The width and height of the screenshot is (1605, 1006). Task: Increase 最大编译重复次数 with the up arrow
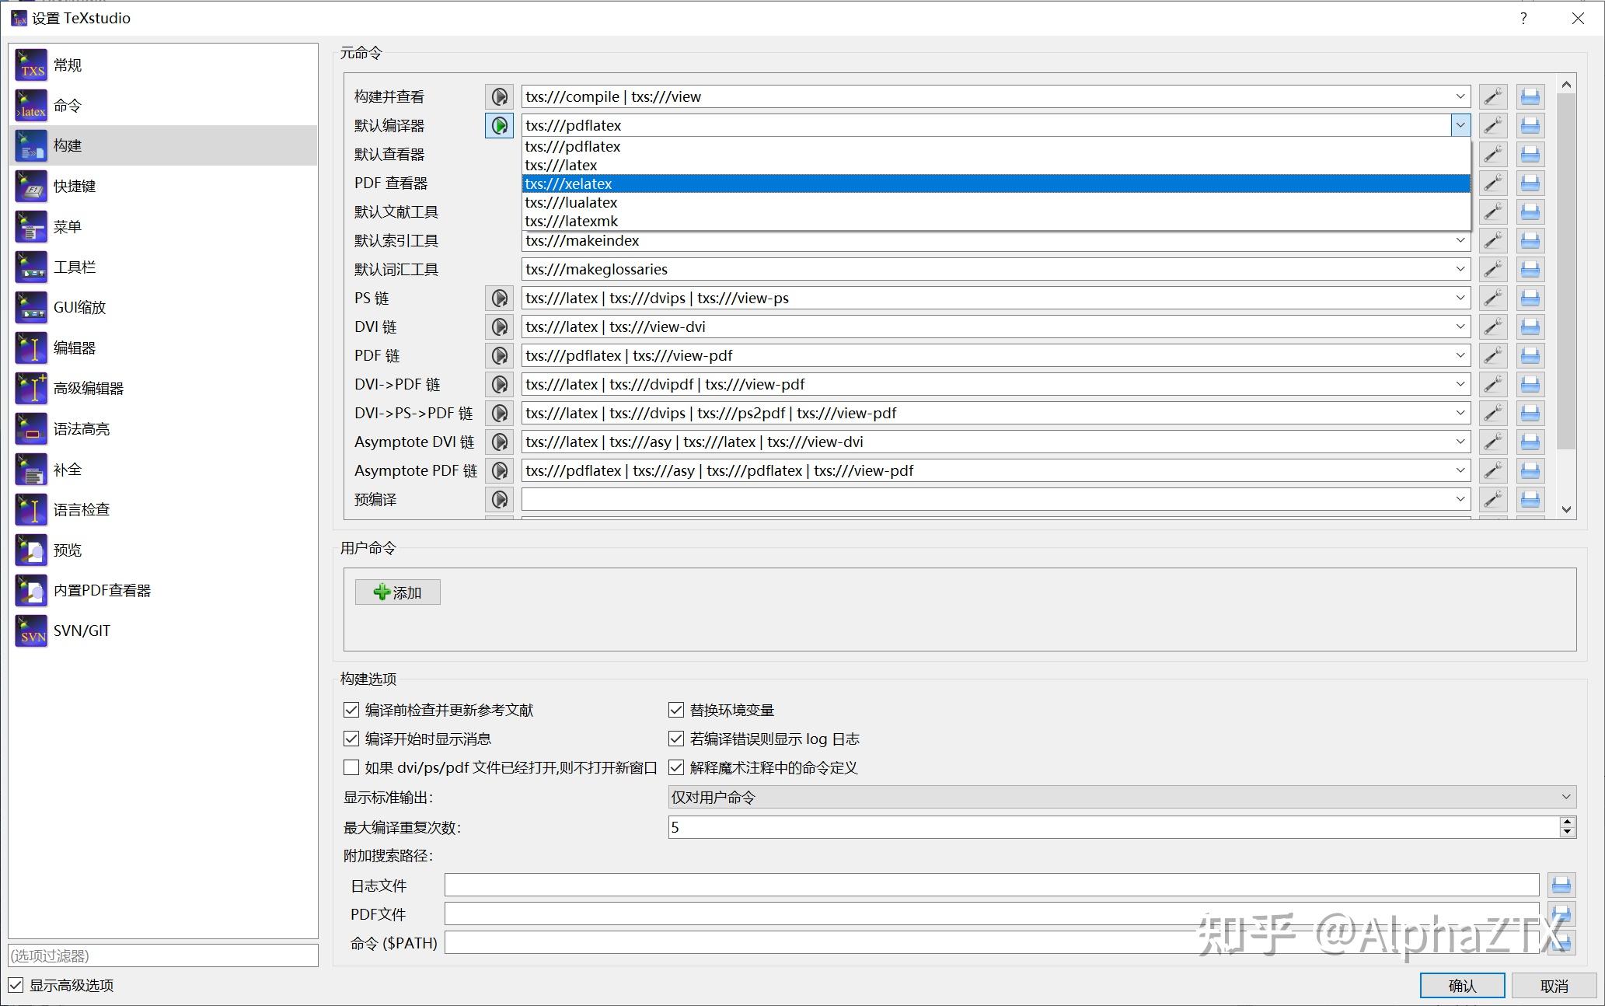click(1567, 822)
